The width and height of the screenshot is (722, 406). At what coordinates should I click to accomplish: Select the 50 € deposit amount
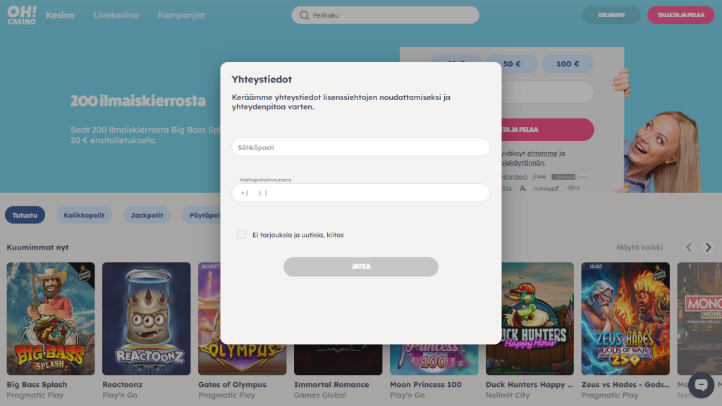click(x=512, y=64)
